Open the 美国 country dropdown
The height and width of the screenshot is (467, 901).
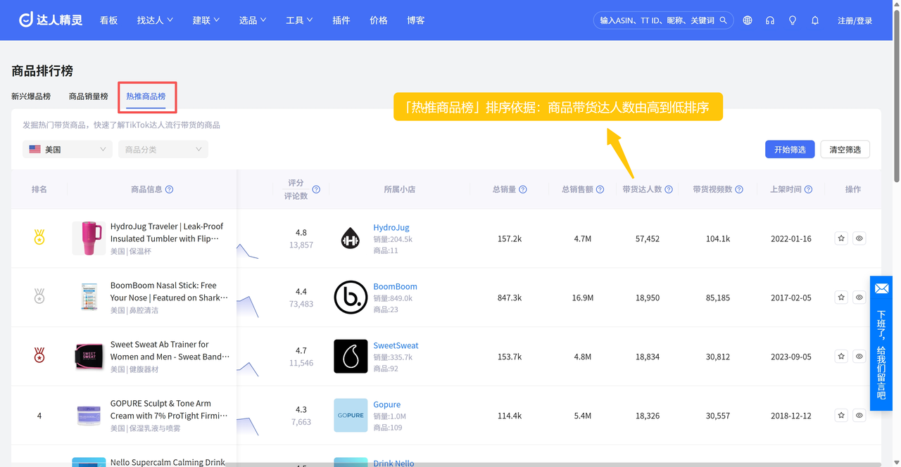tap(68, 149)
